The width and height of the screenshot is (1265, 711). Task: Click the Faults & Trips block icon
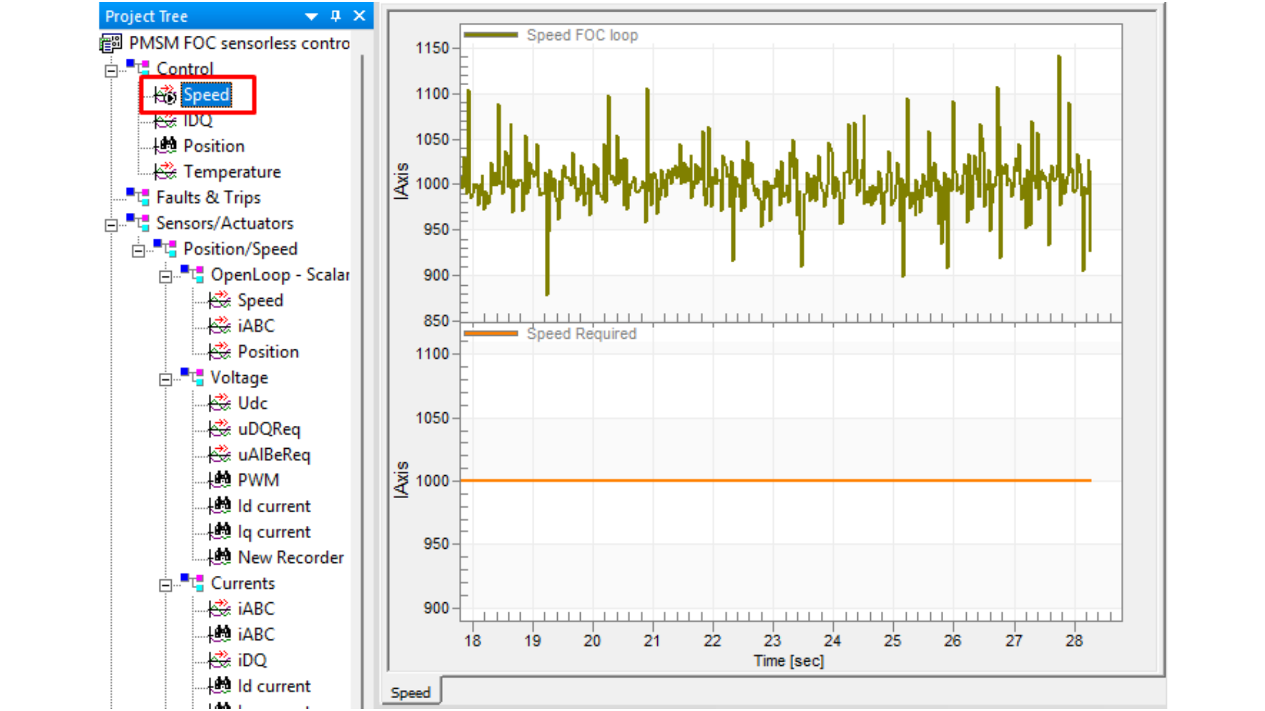click(x=138, y=197)
